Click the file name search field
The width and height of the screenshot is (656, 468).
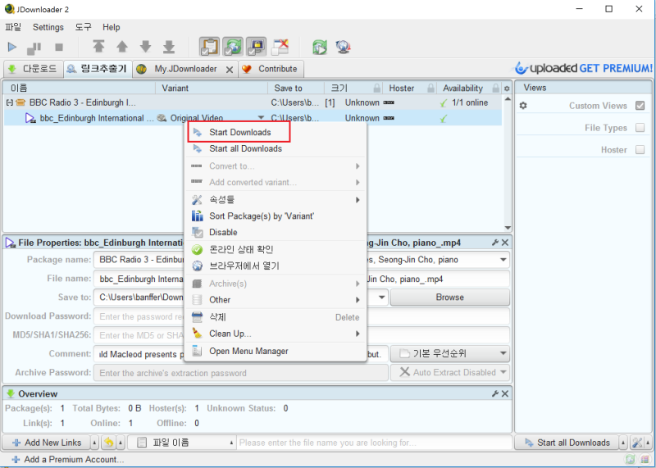click(375, 443)
